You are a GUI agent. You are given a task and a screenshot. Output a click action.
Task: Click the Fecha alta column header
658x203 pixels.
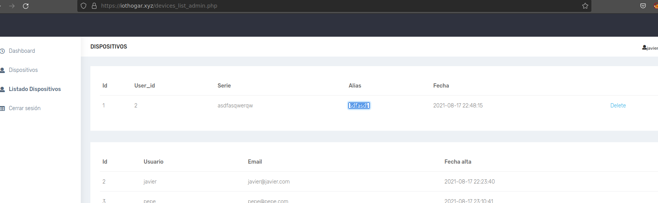tap(458, 162)
